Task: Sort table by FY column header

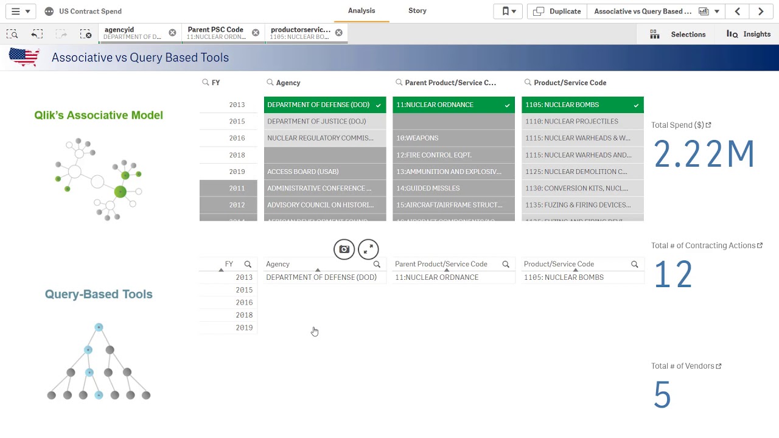Action: point(229,264)
